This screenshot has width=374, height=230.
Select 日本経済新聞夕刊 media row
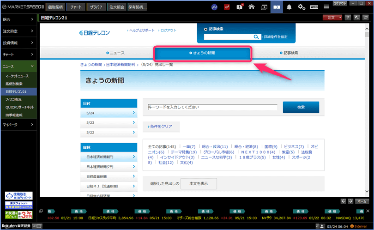109,167
